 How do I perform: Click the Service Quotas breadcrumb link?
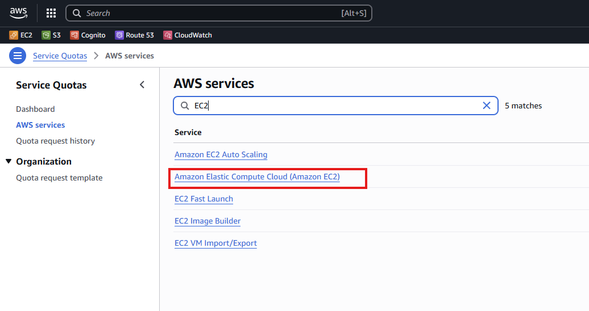(x=60, y=56)
